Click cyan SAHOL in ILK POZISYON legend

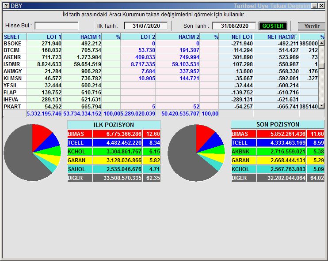80,169
